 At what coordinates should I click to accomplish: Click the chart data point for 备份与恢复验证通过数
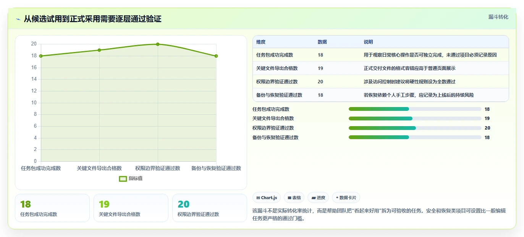(x=216, y=56)
